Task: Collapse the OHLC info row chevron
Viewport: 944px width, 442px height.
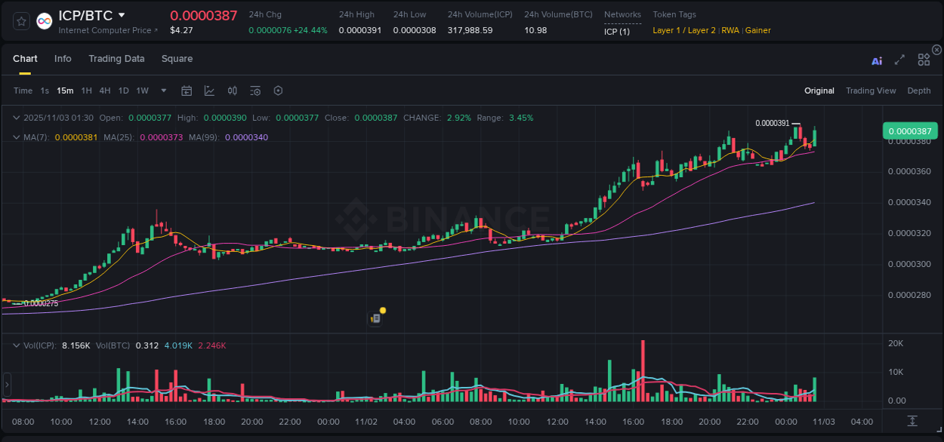Action: [x=15, y=118]
